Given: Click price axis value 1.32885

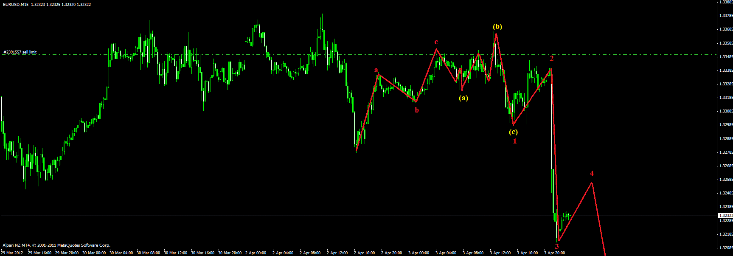Looking at the screenshot, I should pyautogui.click(x=726, y=138).
